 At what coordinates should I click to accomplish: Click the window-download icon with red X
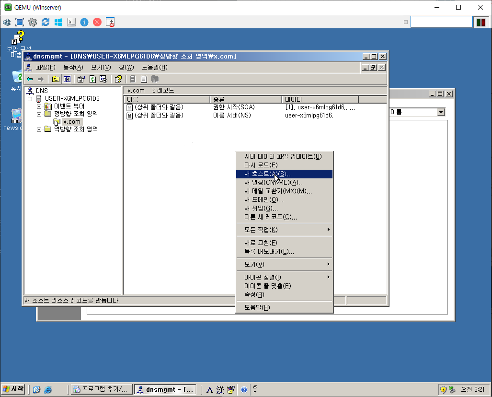[110, 23]
